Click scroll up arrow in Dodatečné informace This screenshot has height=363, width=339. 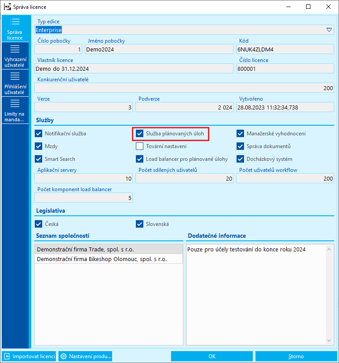[x=329, y=249]
